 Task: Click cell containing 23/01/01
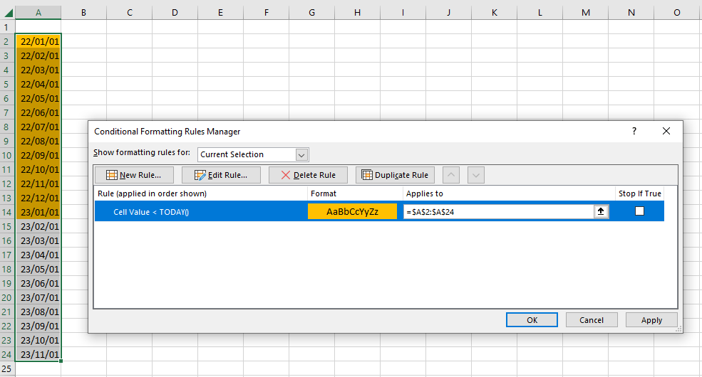coord(38,212)
